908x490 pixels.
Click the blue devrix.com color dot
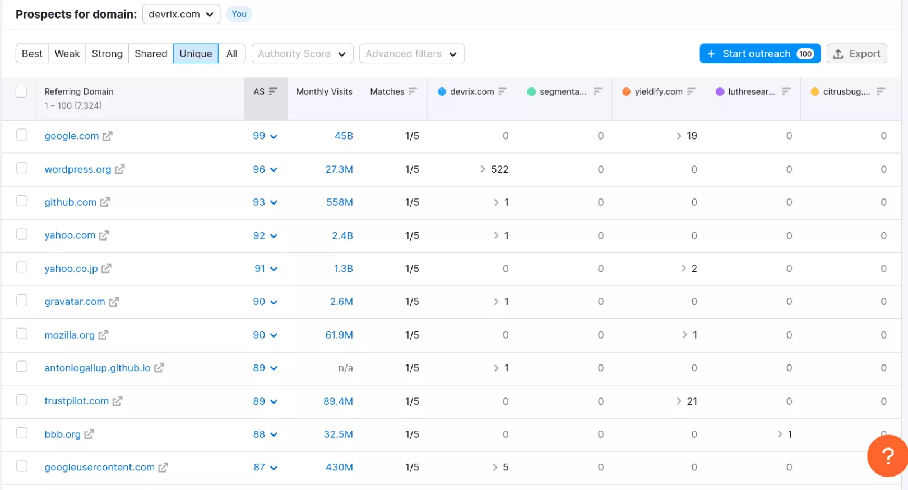point(442,91)
